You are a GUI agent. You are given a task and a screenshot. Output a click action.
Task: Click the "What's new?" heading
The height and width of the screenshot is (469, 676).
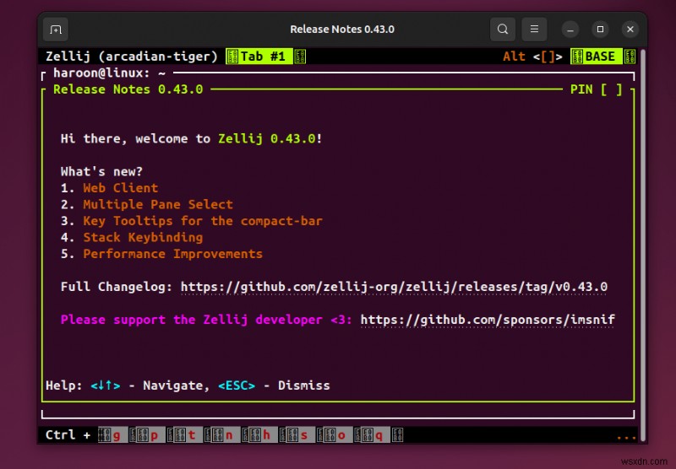101,172
